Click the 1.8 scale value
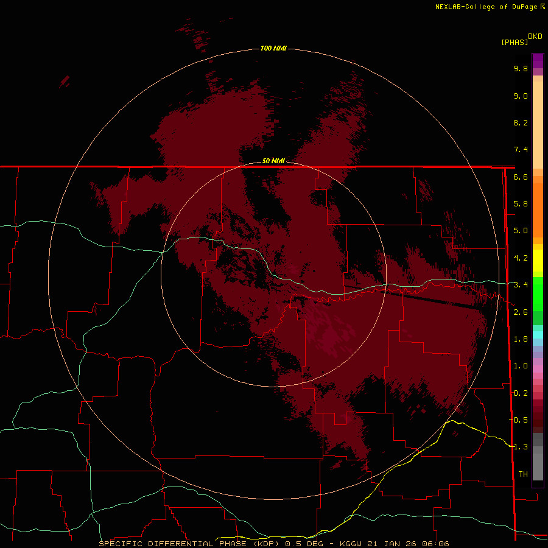 click(521, 339)
